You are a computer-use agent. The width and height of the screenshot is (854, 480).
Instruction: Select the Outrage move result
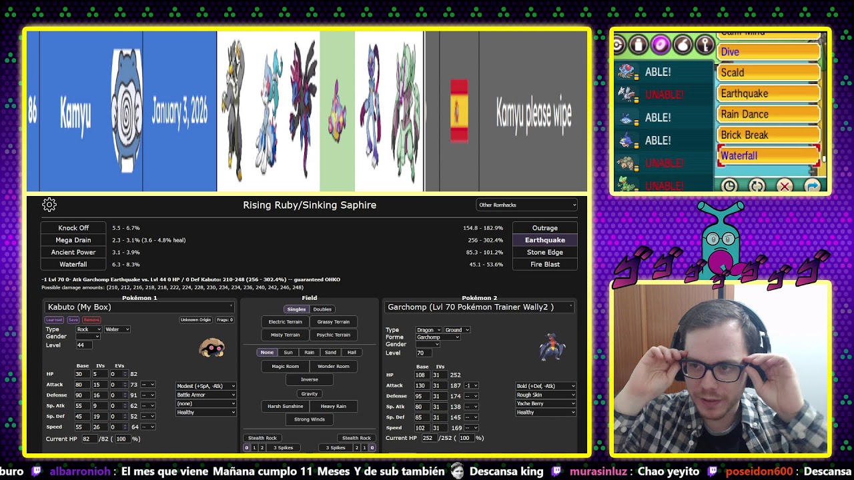click(x=545, y=228)
